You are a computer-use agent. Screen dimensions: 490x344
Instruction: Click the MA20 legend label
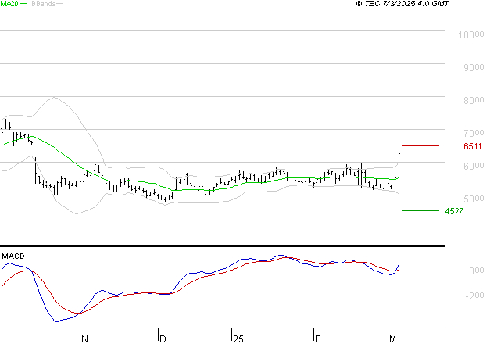tap(9, 5)
